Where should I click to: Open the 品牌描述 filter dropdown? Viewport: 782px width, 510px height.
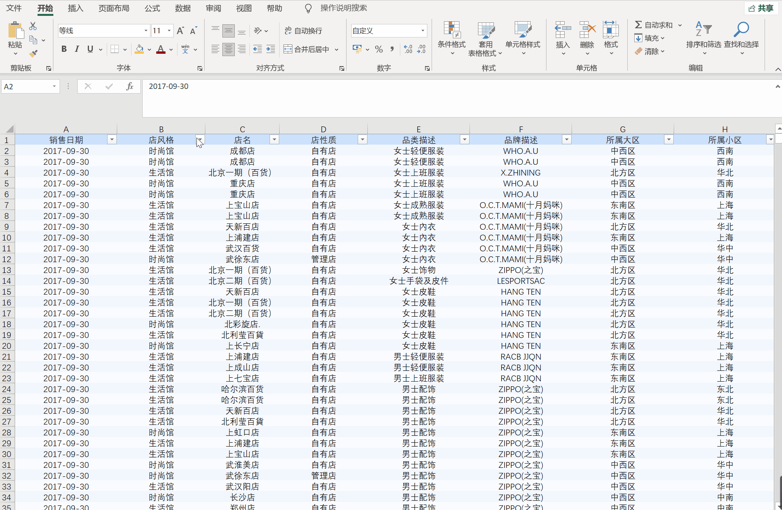point(567,140)
